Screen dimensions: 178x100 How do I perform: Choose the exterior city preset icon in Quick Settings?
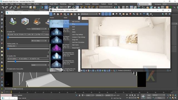13,21
